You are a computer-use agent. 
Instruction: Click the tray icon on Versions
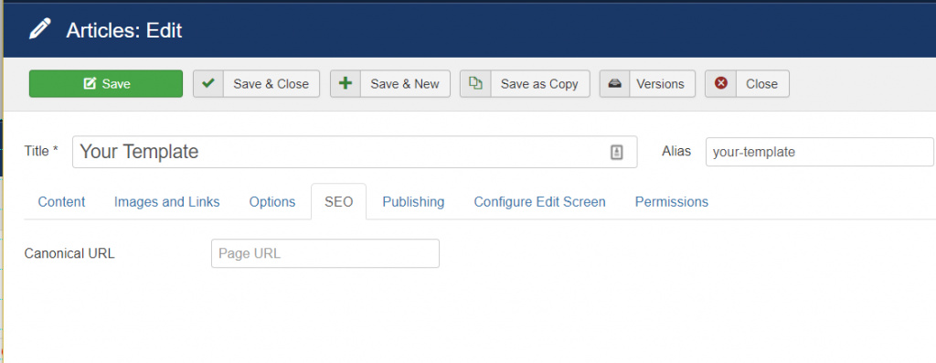pyautogui.click(x=614, y=83)
